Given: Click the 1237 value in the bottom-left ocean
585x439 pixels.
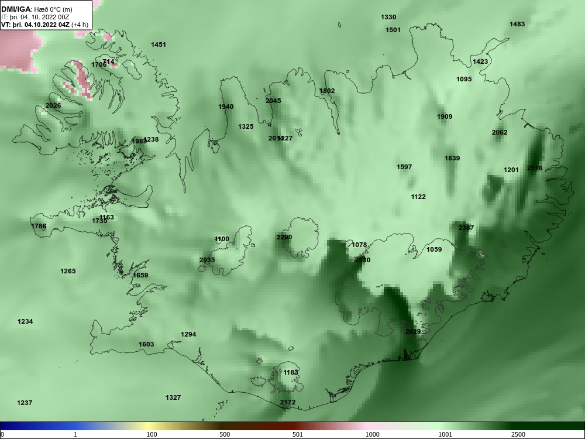Looking at the screenshot, I should click(x=25, y=403).
